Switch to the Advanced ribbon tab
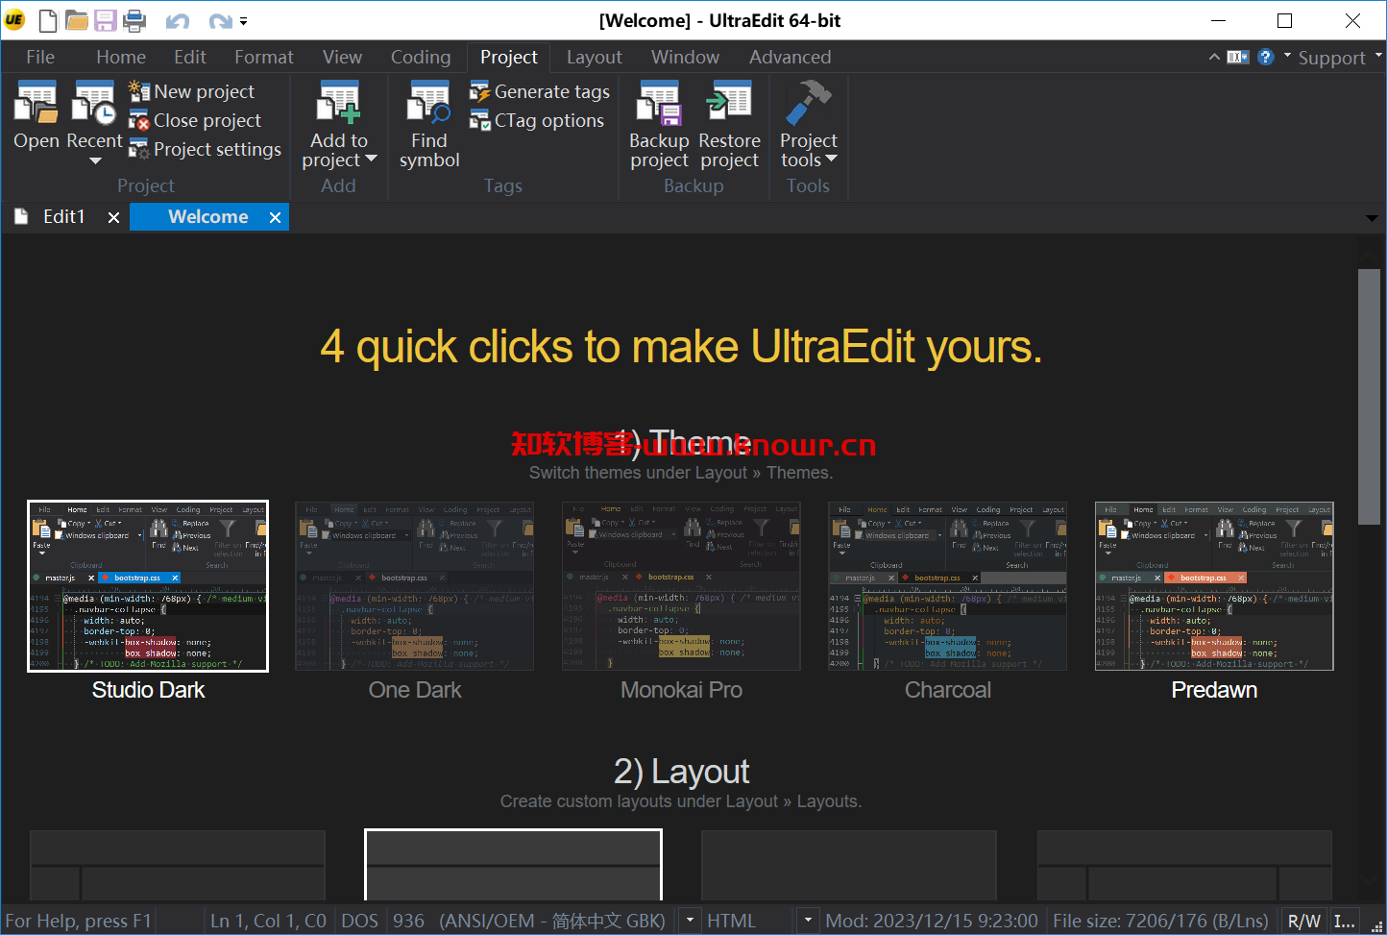The image size is (1387, 935). pos(791,57)
